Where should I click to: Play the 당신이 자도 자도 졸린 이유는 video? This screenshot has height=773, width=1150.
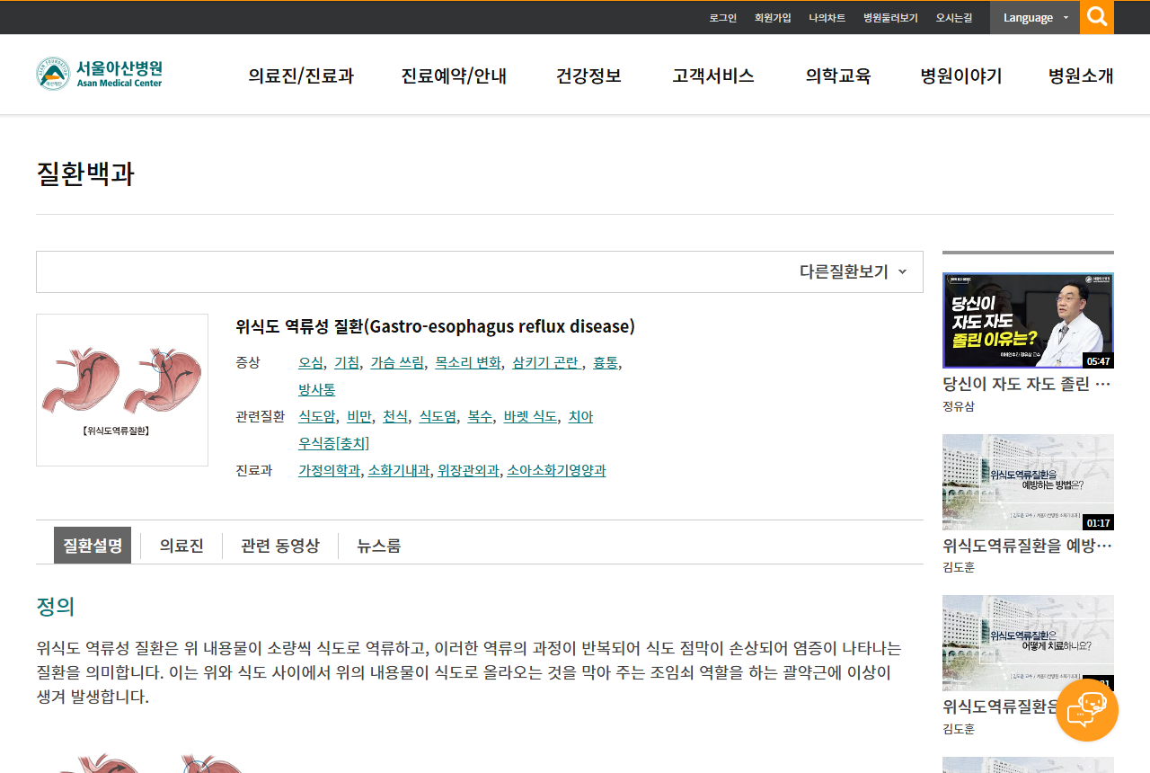[x=1028, y=321]
